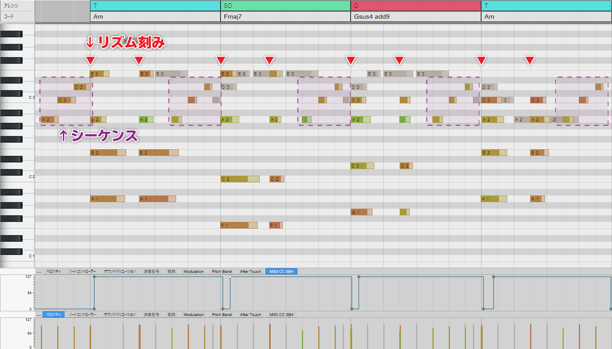Select the selected white automation node in CC lane

[230, 277]
